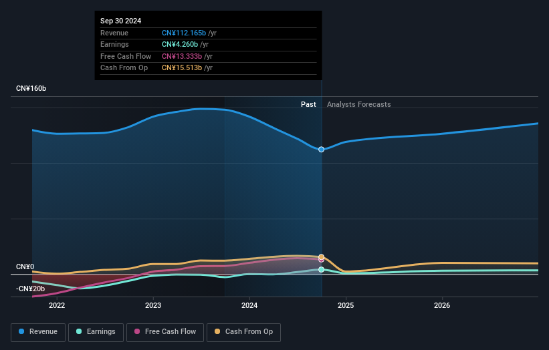Viewport: 549px width, 350px height.
Task: Click the CN¥15.513b cash from op value
Action: (x=182, y=68)
